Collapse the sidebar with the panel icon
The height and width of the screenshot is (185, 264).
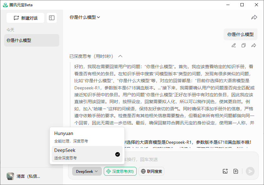pyautogui.click(x=51, y=18)
